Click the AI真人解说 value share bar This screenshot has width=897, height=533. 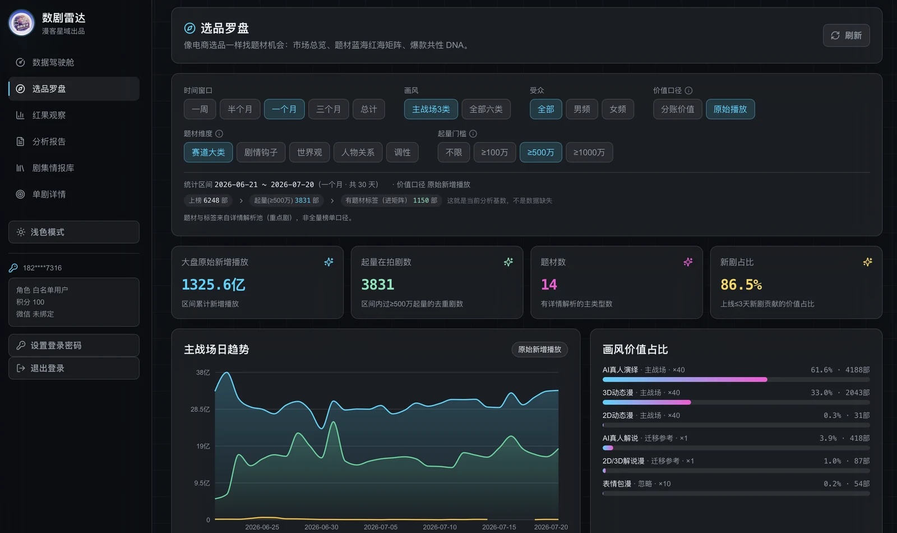pyautogui.click(x=736, y=448)
